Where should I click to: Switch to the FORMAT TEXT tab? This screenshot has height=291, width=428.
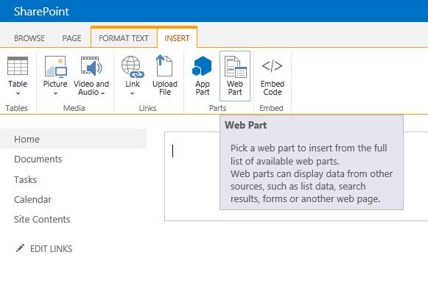[124, 38]
